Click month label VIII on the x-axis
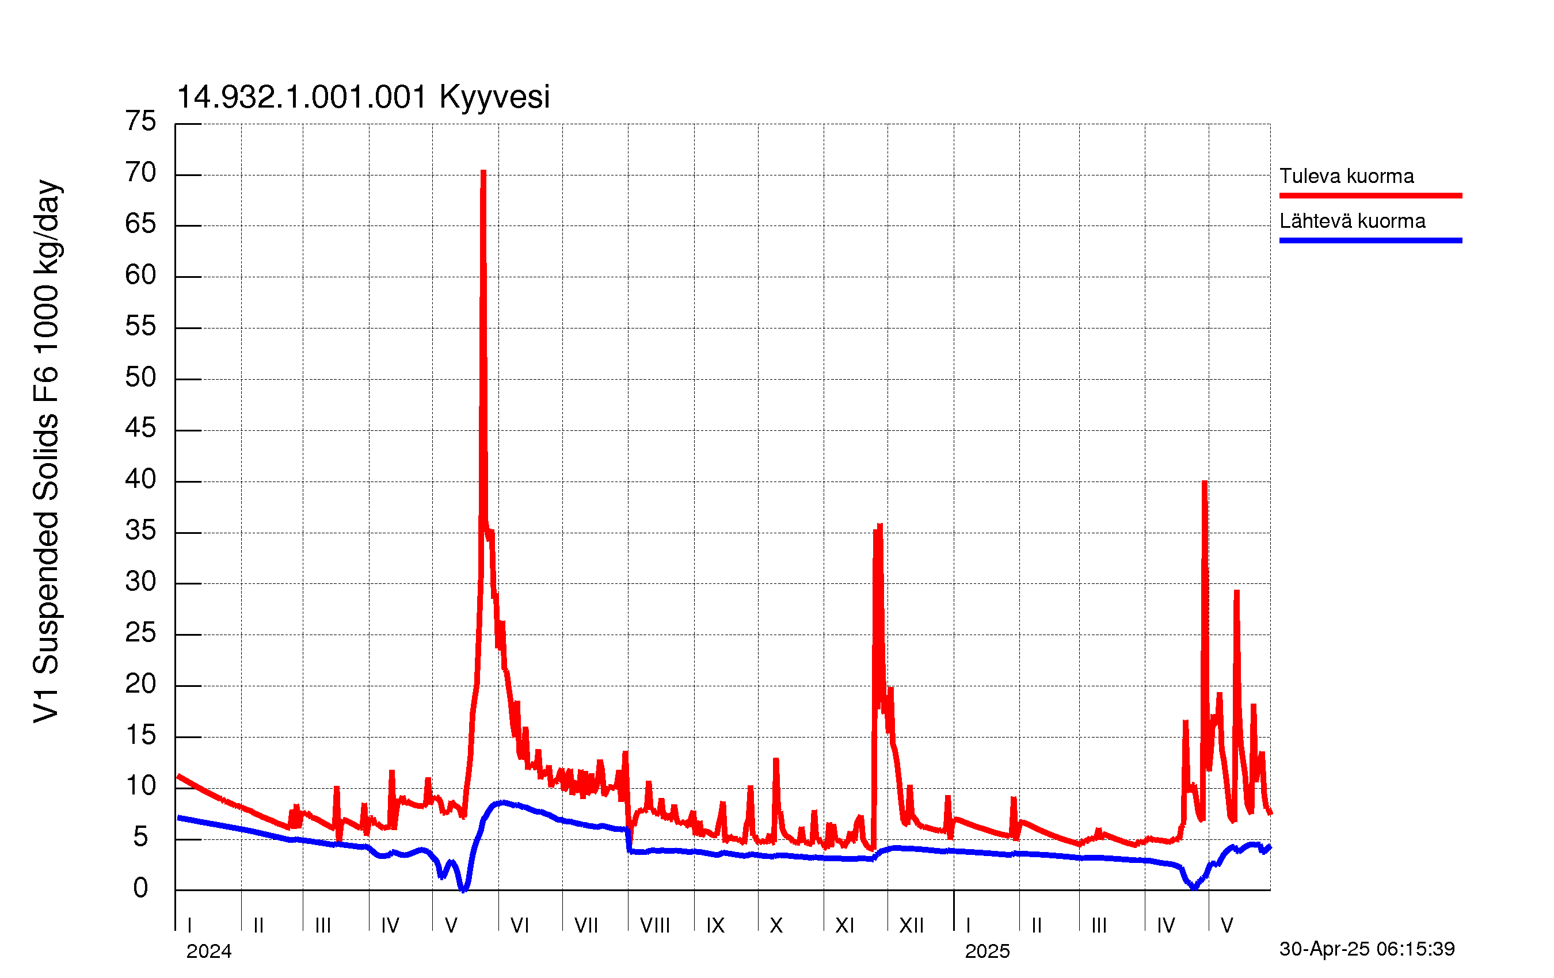This screenshot has width=1554, height=978. (655, 926)
